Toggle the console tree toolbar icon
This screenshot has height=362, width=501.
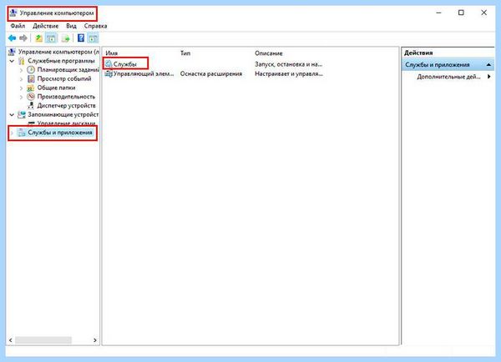coord(51,38)
